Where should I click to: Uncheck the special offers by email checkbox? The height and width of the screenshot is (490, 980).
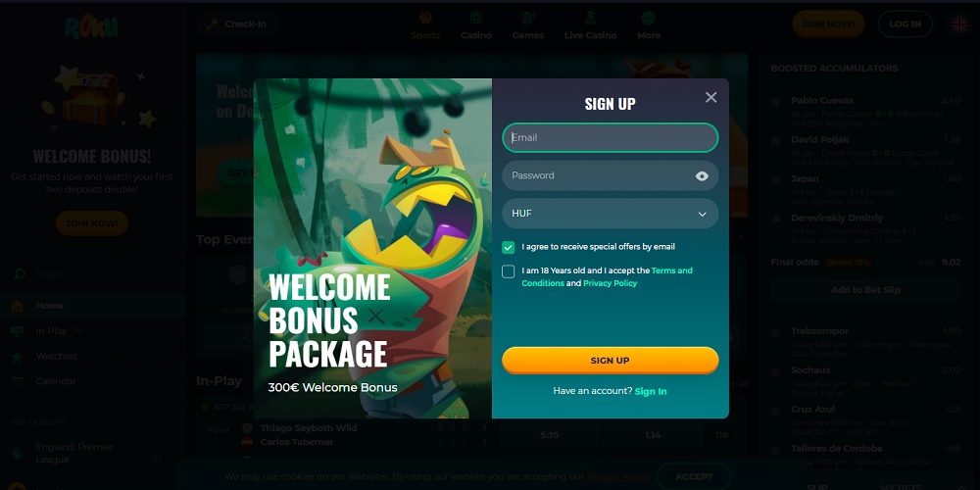coord(508,248)
